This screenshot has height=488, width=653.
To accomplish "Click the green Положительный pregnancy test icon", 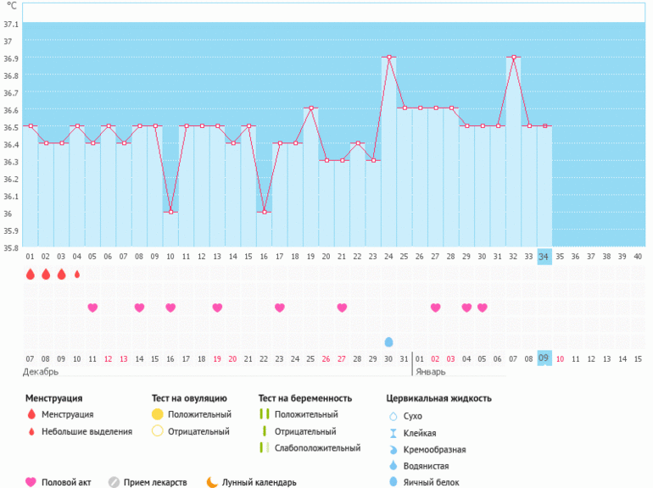I will [x=265, y=414].
